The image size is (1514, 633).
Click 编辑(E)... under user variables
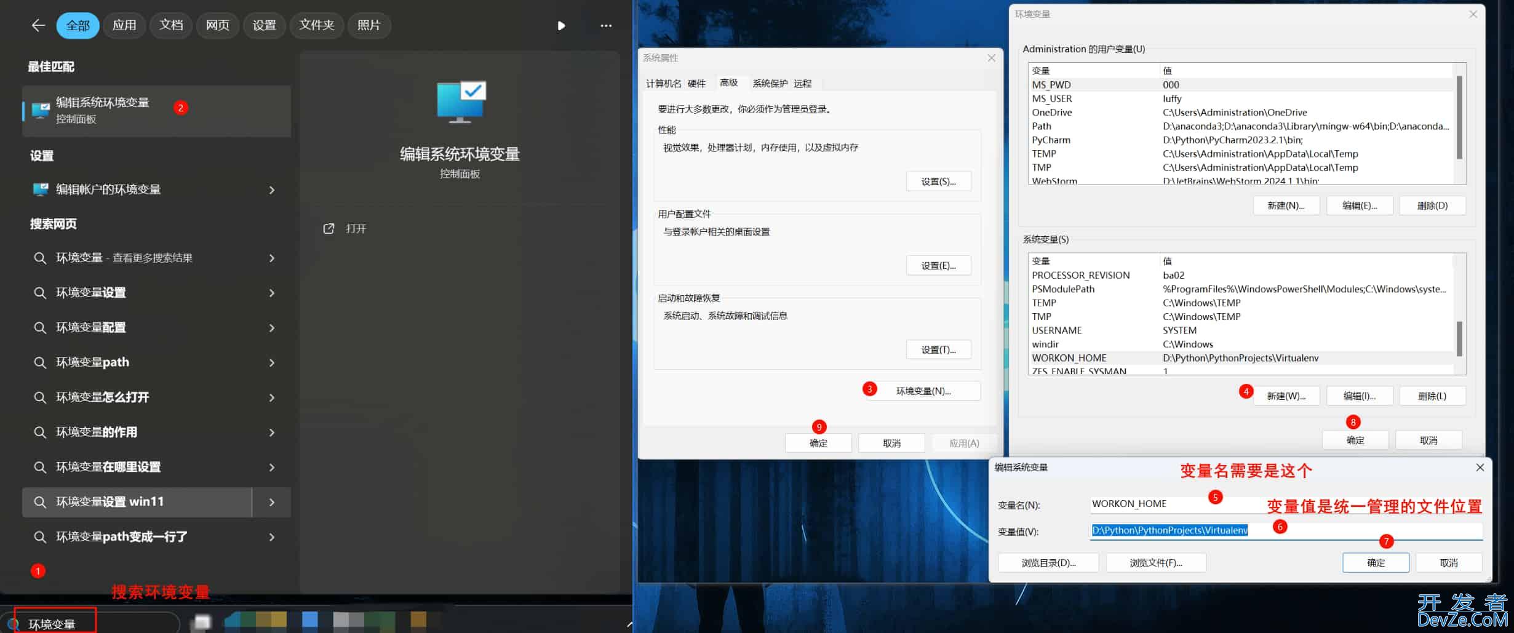tap(1359, 205)
